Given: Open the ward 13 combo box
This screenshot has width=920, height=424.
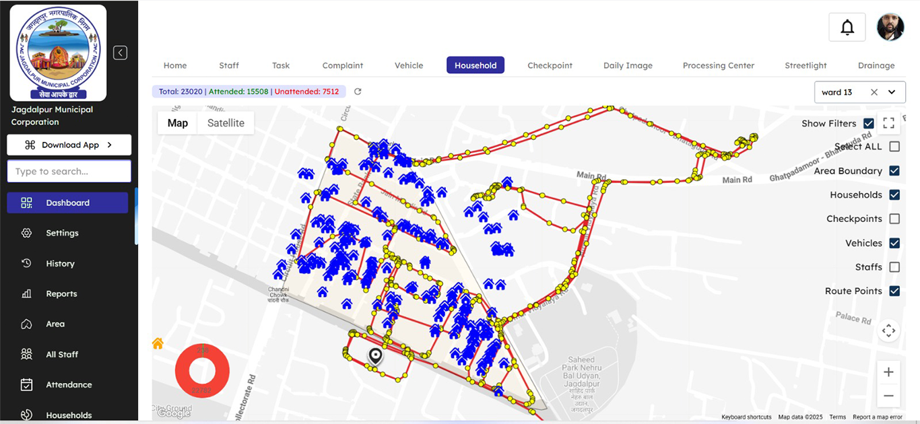Looking at the screenshot, I should [859, 92].
